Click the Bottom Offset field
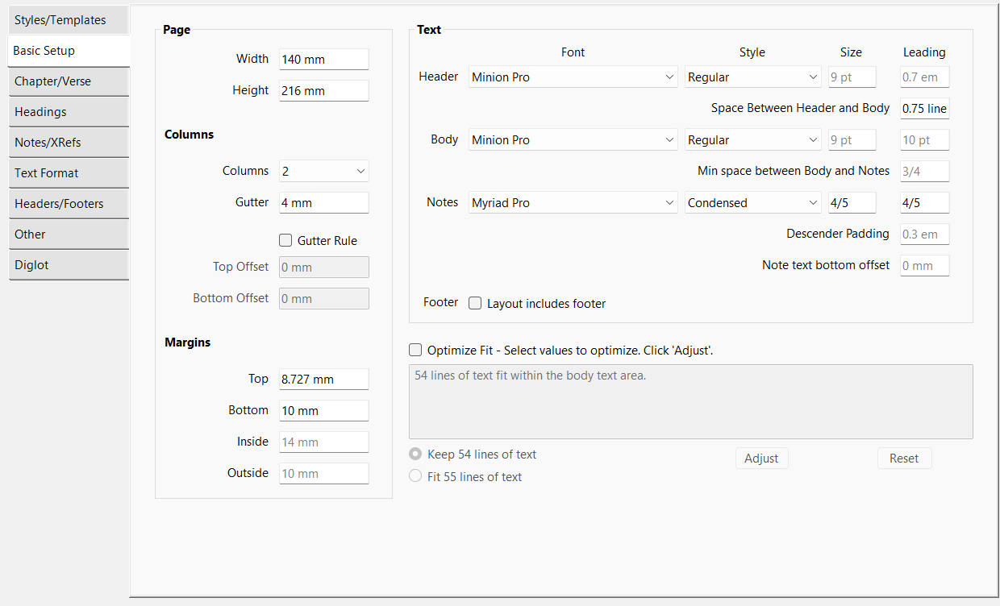The width and height of the screenshot is (1000, 606). tap(323, 299)
